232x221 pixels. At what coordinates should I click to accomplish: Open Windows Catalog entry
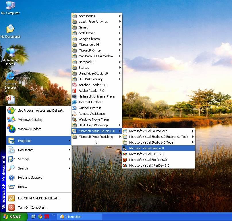[x=39, y=119]
